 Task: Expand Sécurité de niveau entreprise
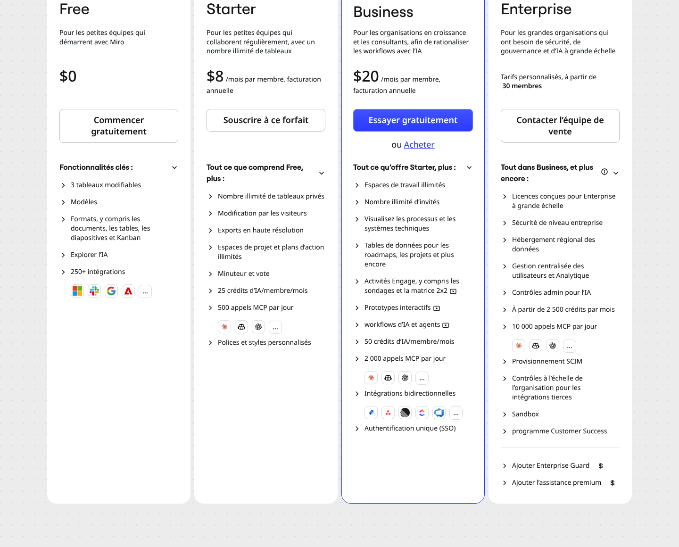pyautogui.click(x=552, y=223)
